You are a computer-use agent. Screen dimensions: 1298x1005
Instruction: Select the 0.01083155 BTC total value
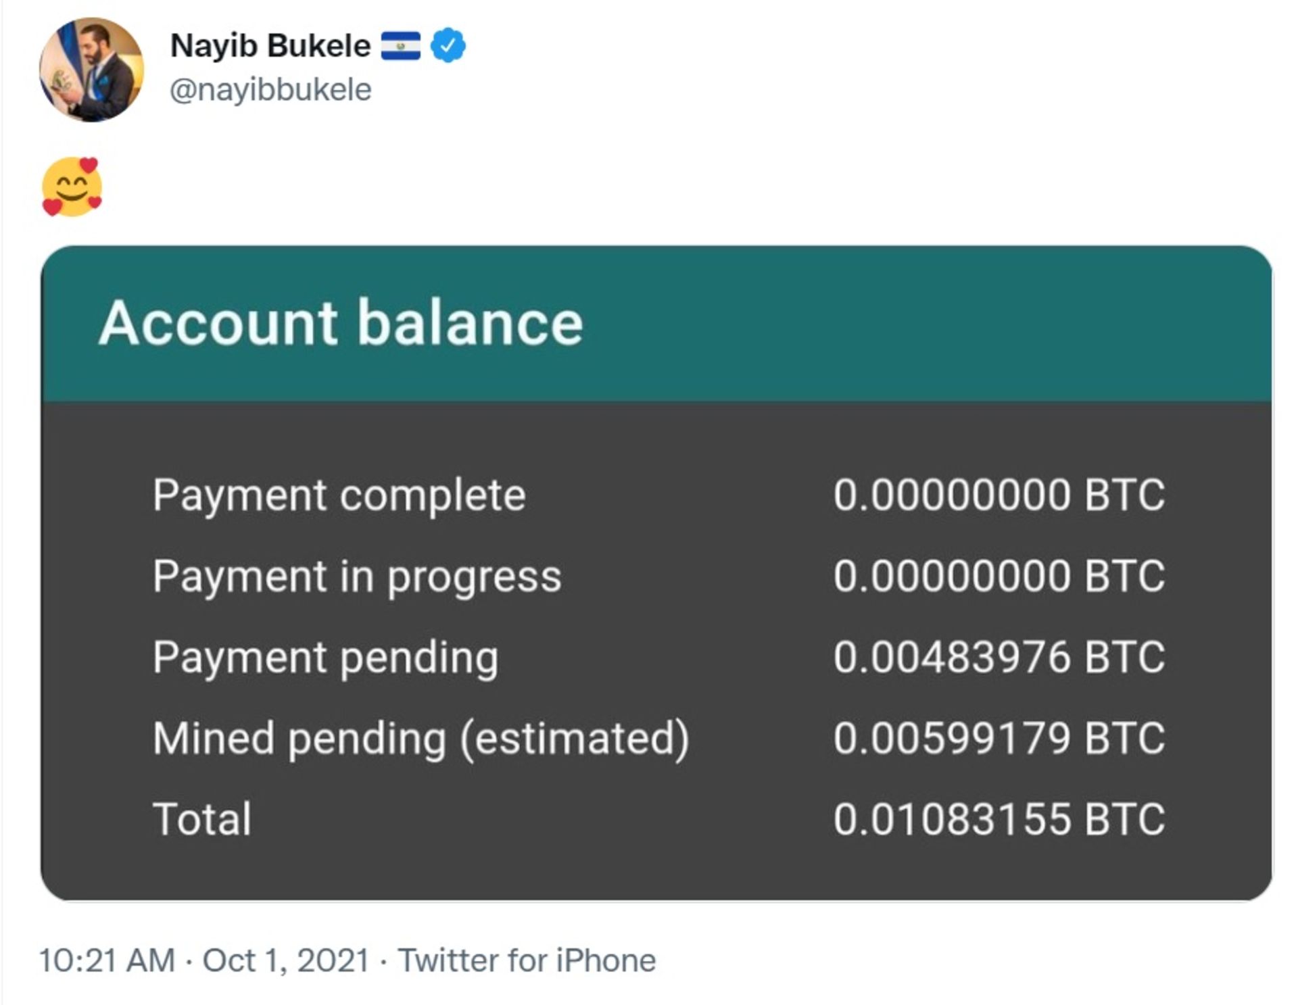coord(999,819)
